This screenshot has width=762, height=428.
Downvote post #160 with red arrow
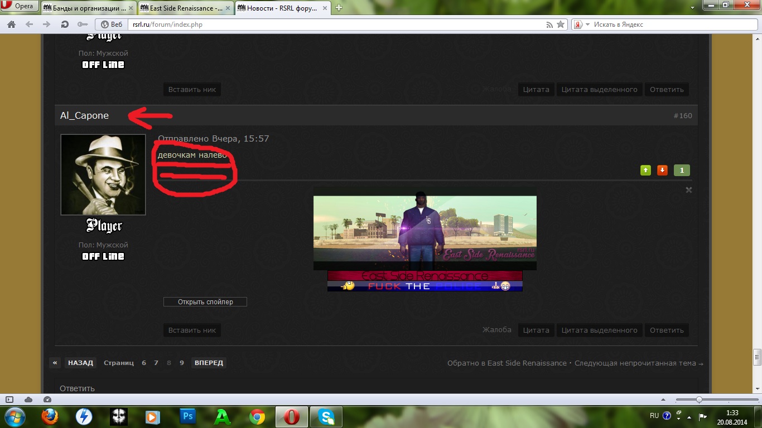[x=662, y=171]
